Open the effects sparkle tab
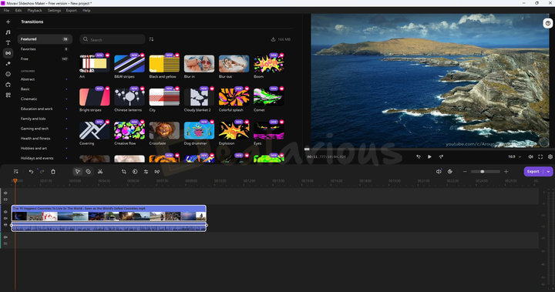This screenshot has width=555, height=292. (8, 64)
